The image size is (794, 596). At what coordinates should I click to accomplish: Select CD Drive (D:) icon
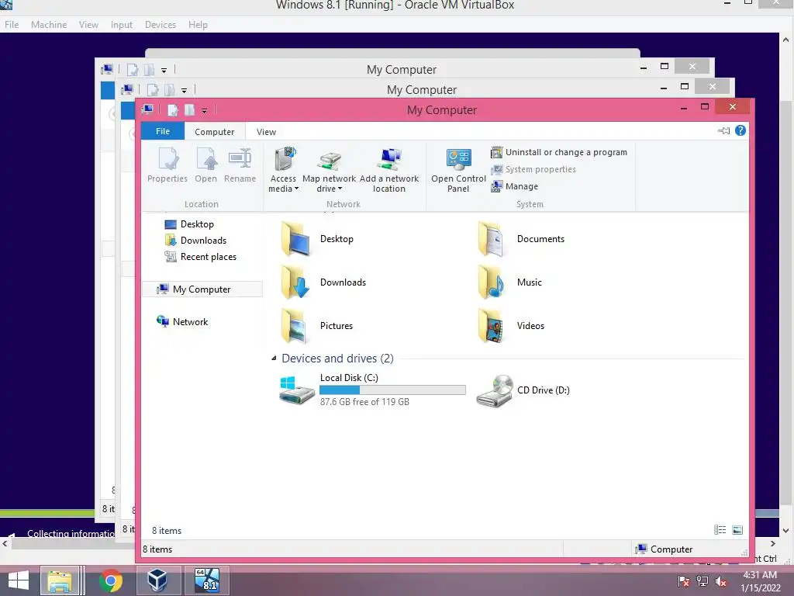click(495, 390)
